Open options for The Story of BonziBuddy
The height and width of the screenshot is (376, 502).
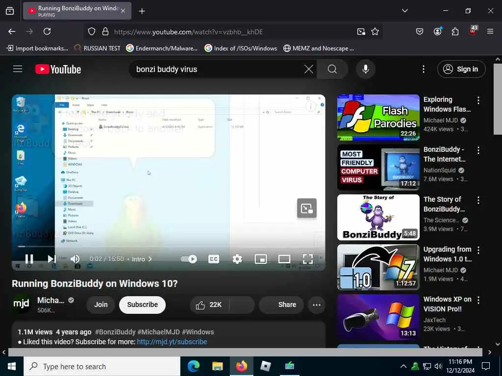pyautogui.click(x=478, y=200)
